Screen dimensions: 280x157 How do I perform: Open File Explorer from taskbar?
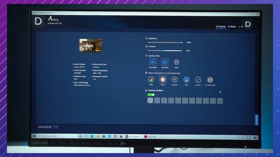[x=98, y=136]
